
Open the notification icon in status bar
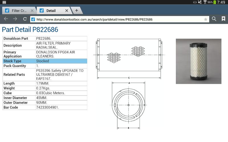4,2
